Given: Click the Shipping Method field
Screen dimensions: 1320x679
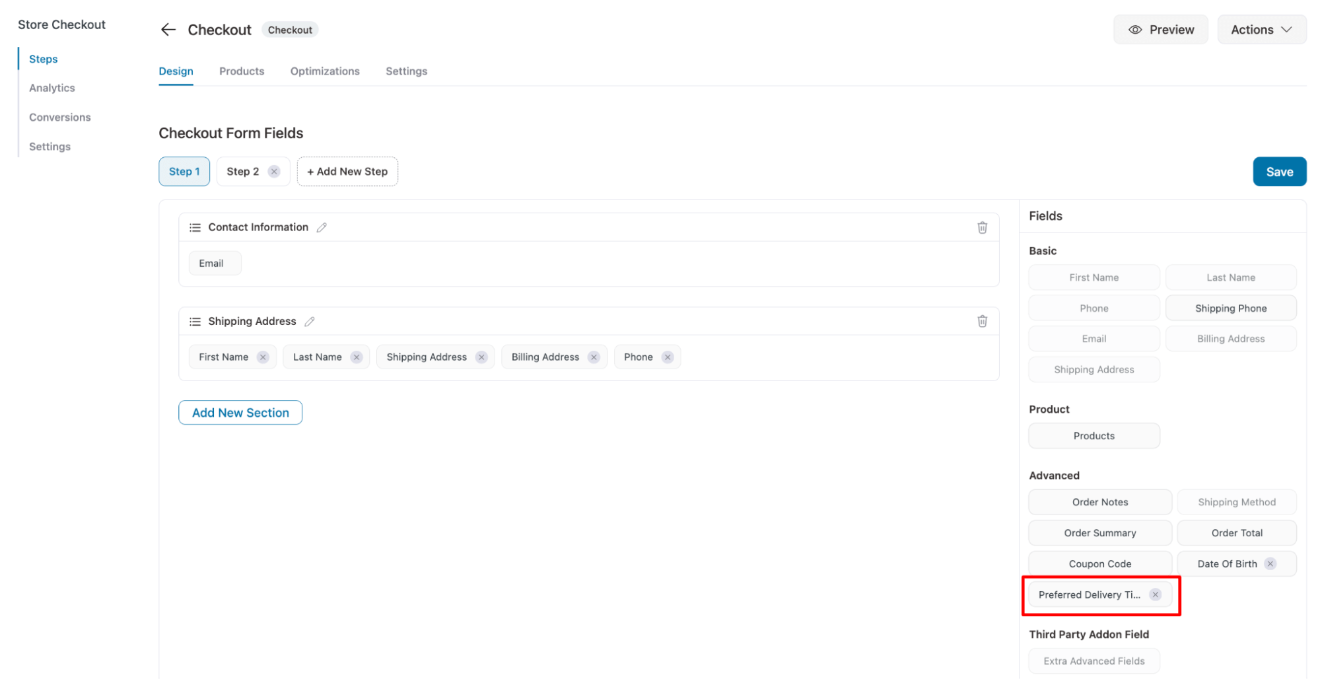Looking at the screenshot, I should pos(1237,502).
